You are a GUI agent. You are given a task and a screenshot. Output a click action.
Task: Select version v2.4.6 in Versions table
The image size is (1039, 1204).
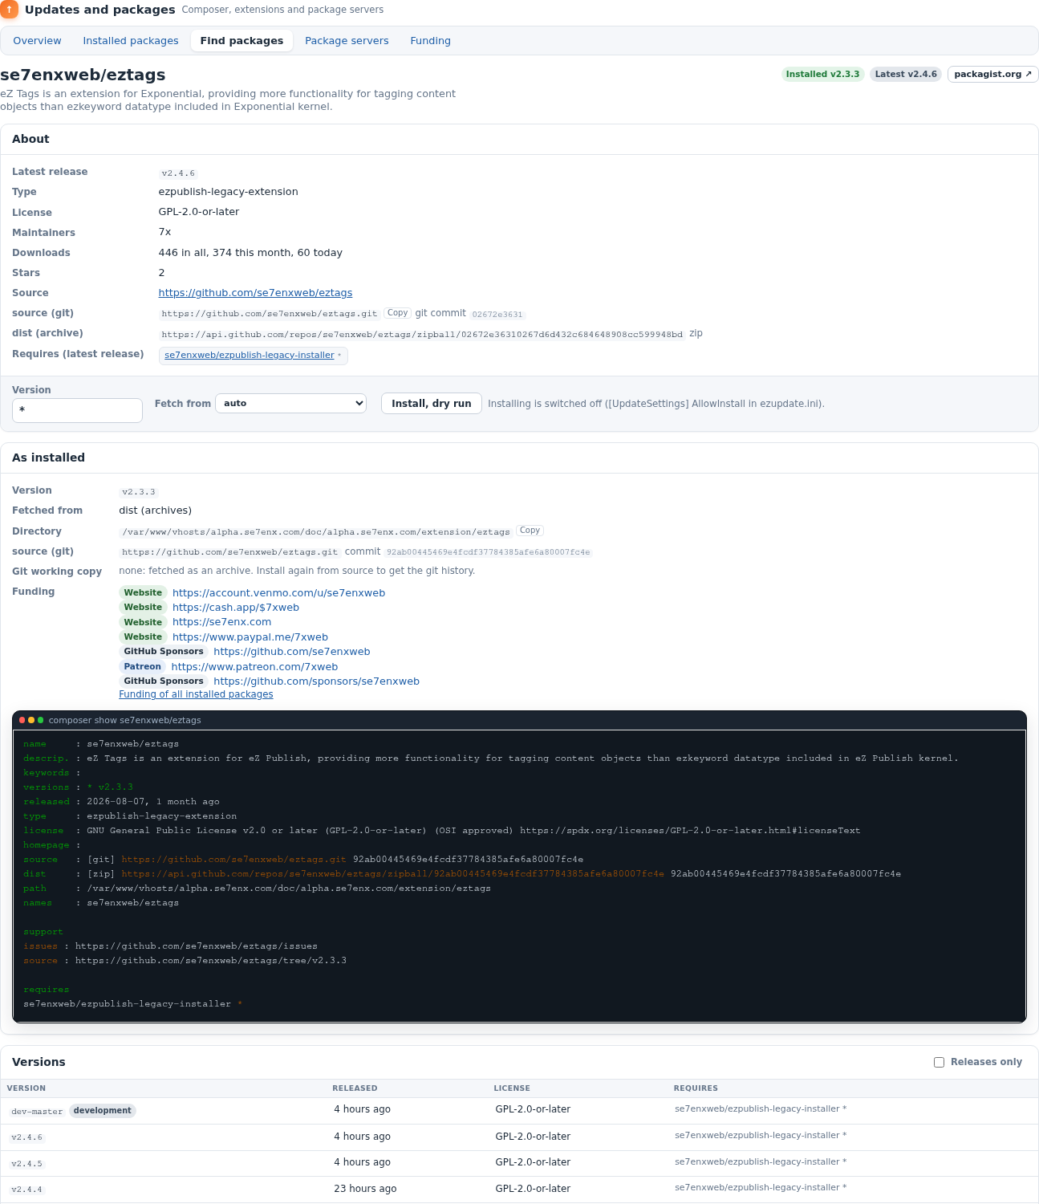[27, 1137]
